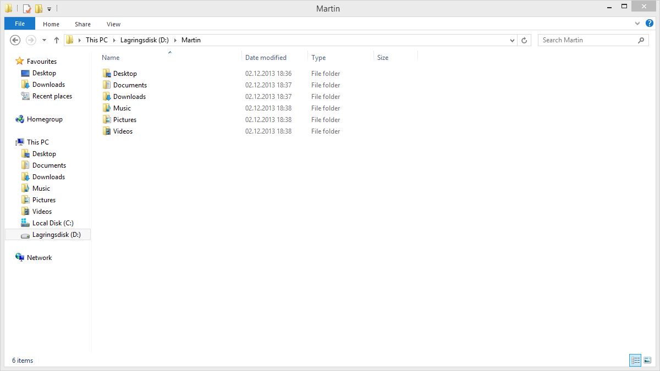660x371 pixels.
Task: Open the recent locations dropdown arrow
Action: [x=44, y=40]
